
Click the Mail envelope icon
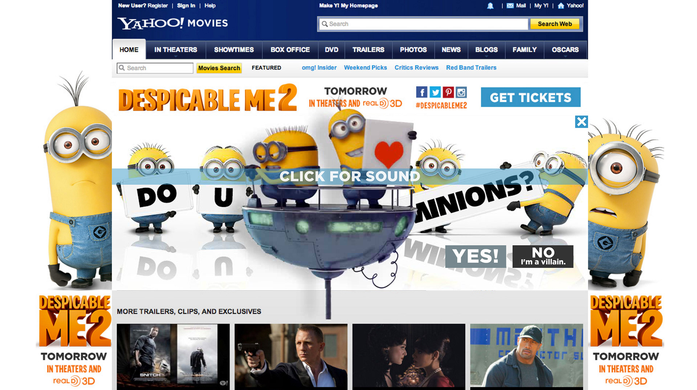(510, 6)
